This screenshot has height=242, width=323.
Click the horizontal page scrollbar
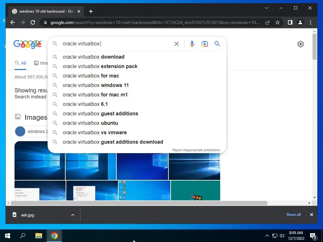[139, 203]
